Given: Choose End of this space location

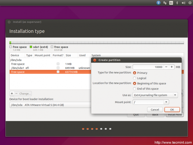Looking at the screenshot, I should pyautogui.click(x=135, y=89).
